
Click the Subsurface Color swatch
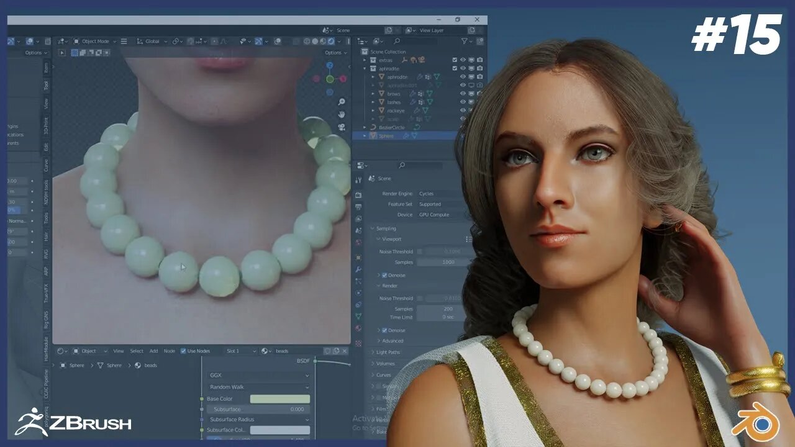[279, 430]
